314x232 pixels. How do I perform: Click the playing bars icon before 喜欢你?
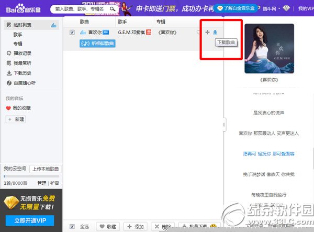(x=83, y=32)
